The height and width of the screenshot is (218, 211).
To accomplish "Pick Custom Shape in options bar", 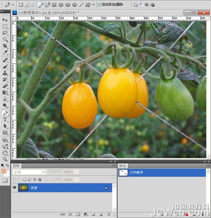I will pyautogui.click(x=88, y=5).
